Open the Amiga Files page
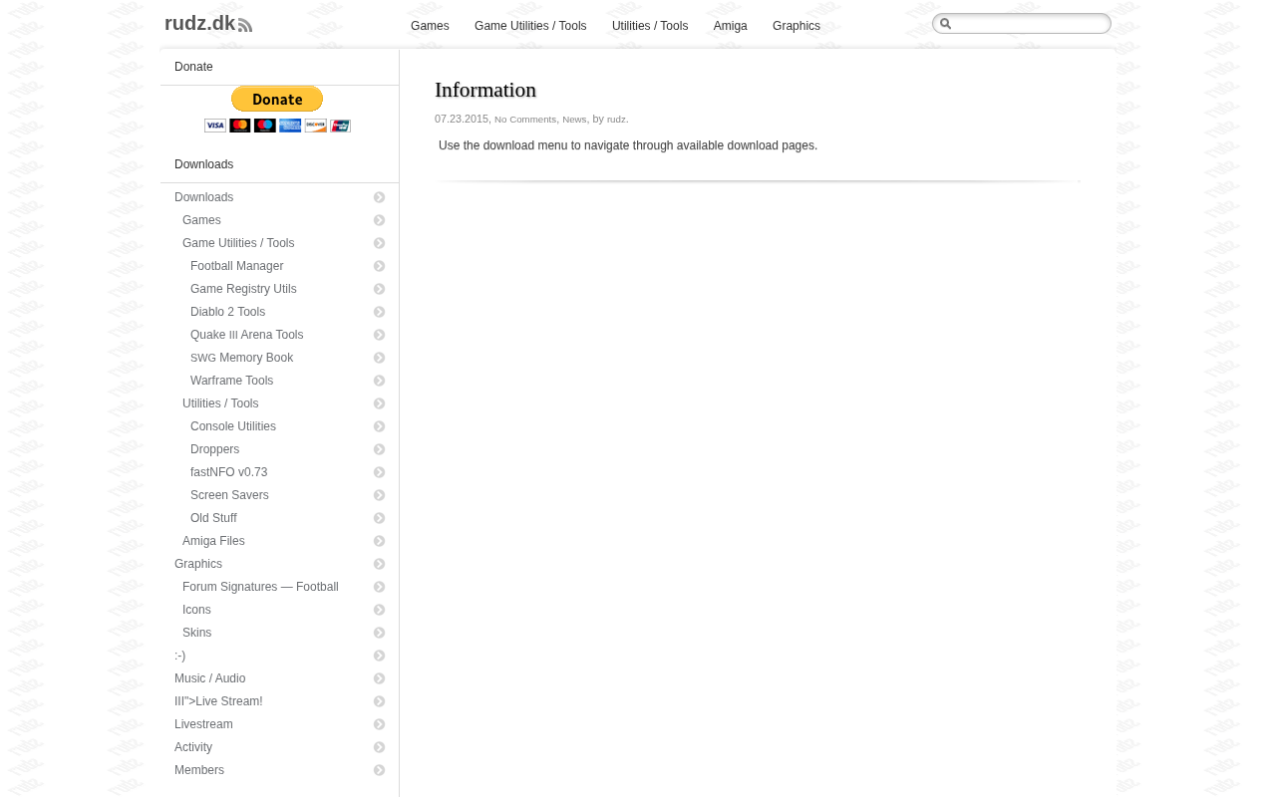Viewport: 1276px width, 797px height. (x=213, y=541)
